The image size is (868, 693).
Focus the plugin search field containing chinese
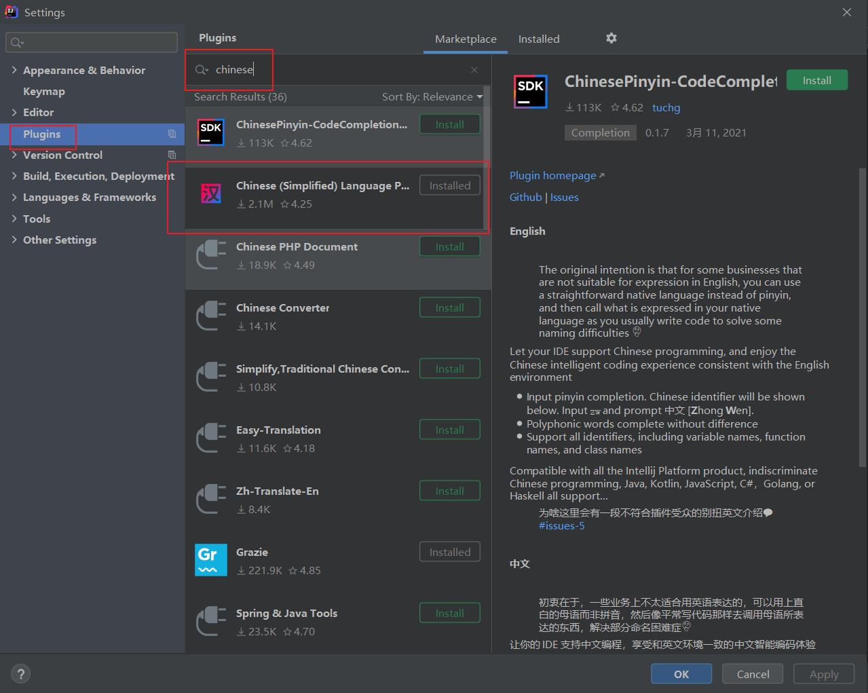pyautogui.click(x=337, y=70)
